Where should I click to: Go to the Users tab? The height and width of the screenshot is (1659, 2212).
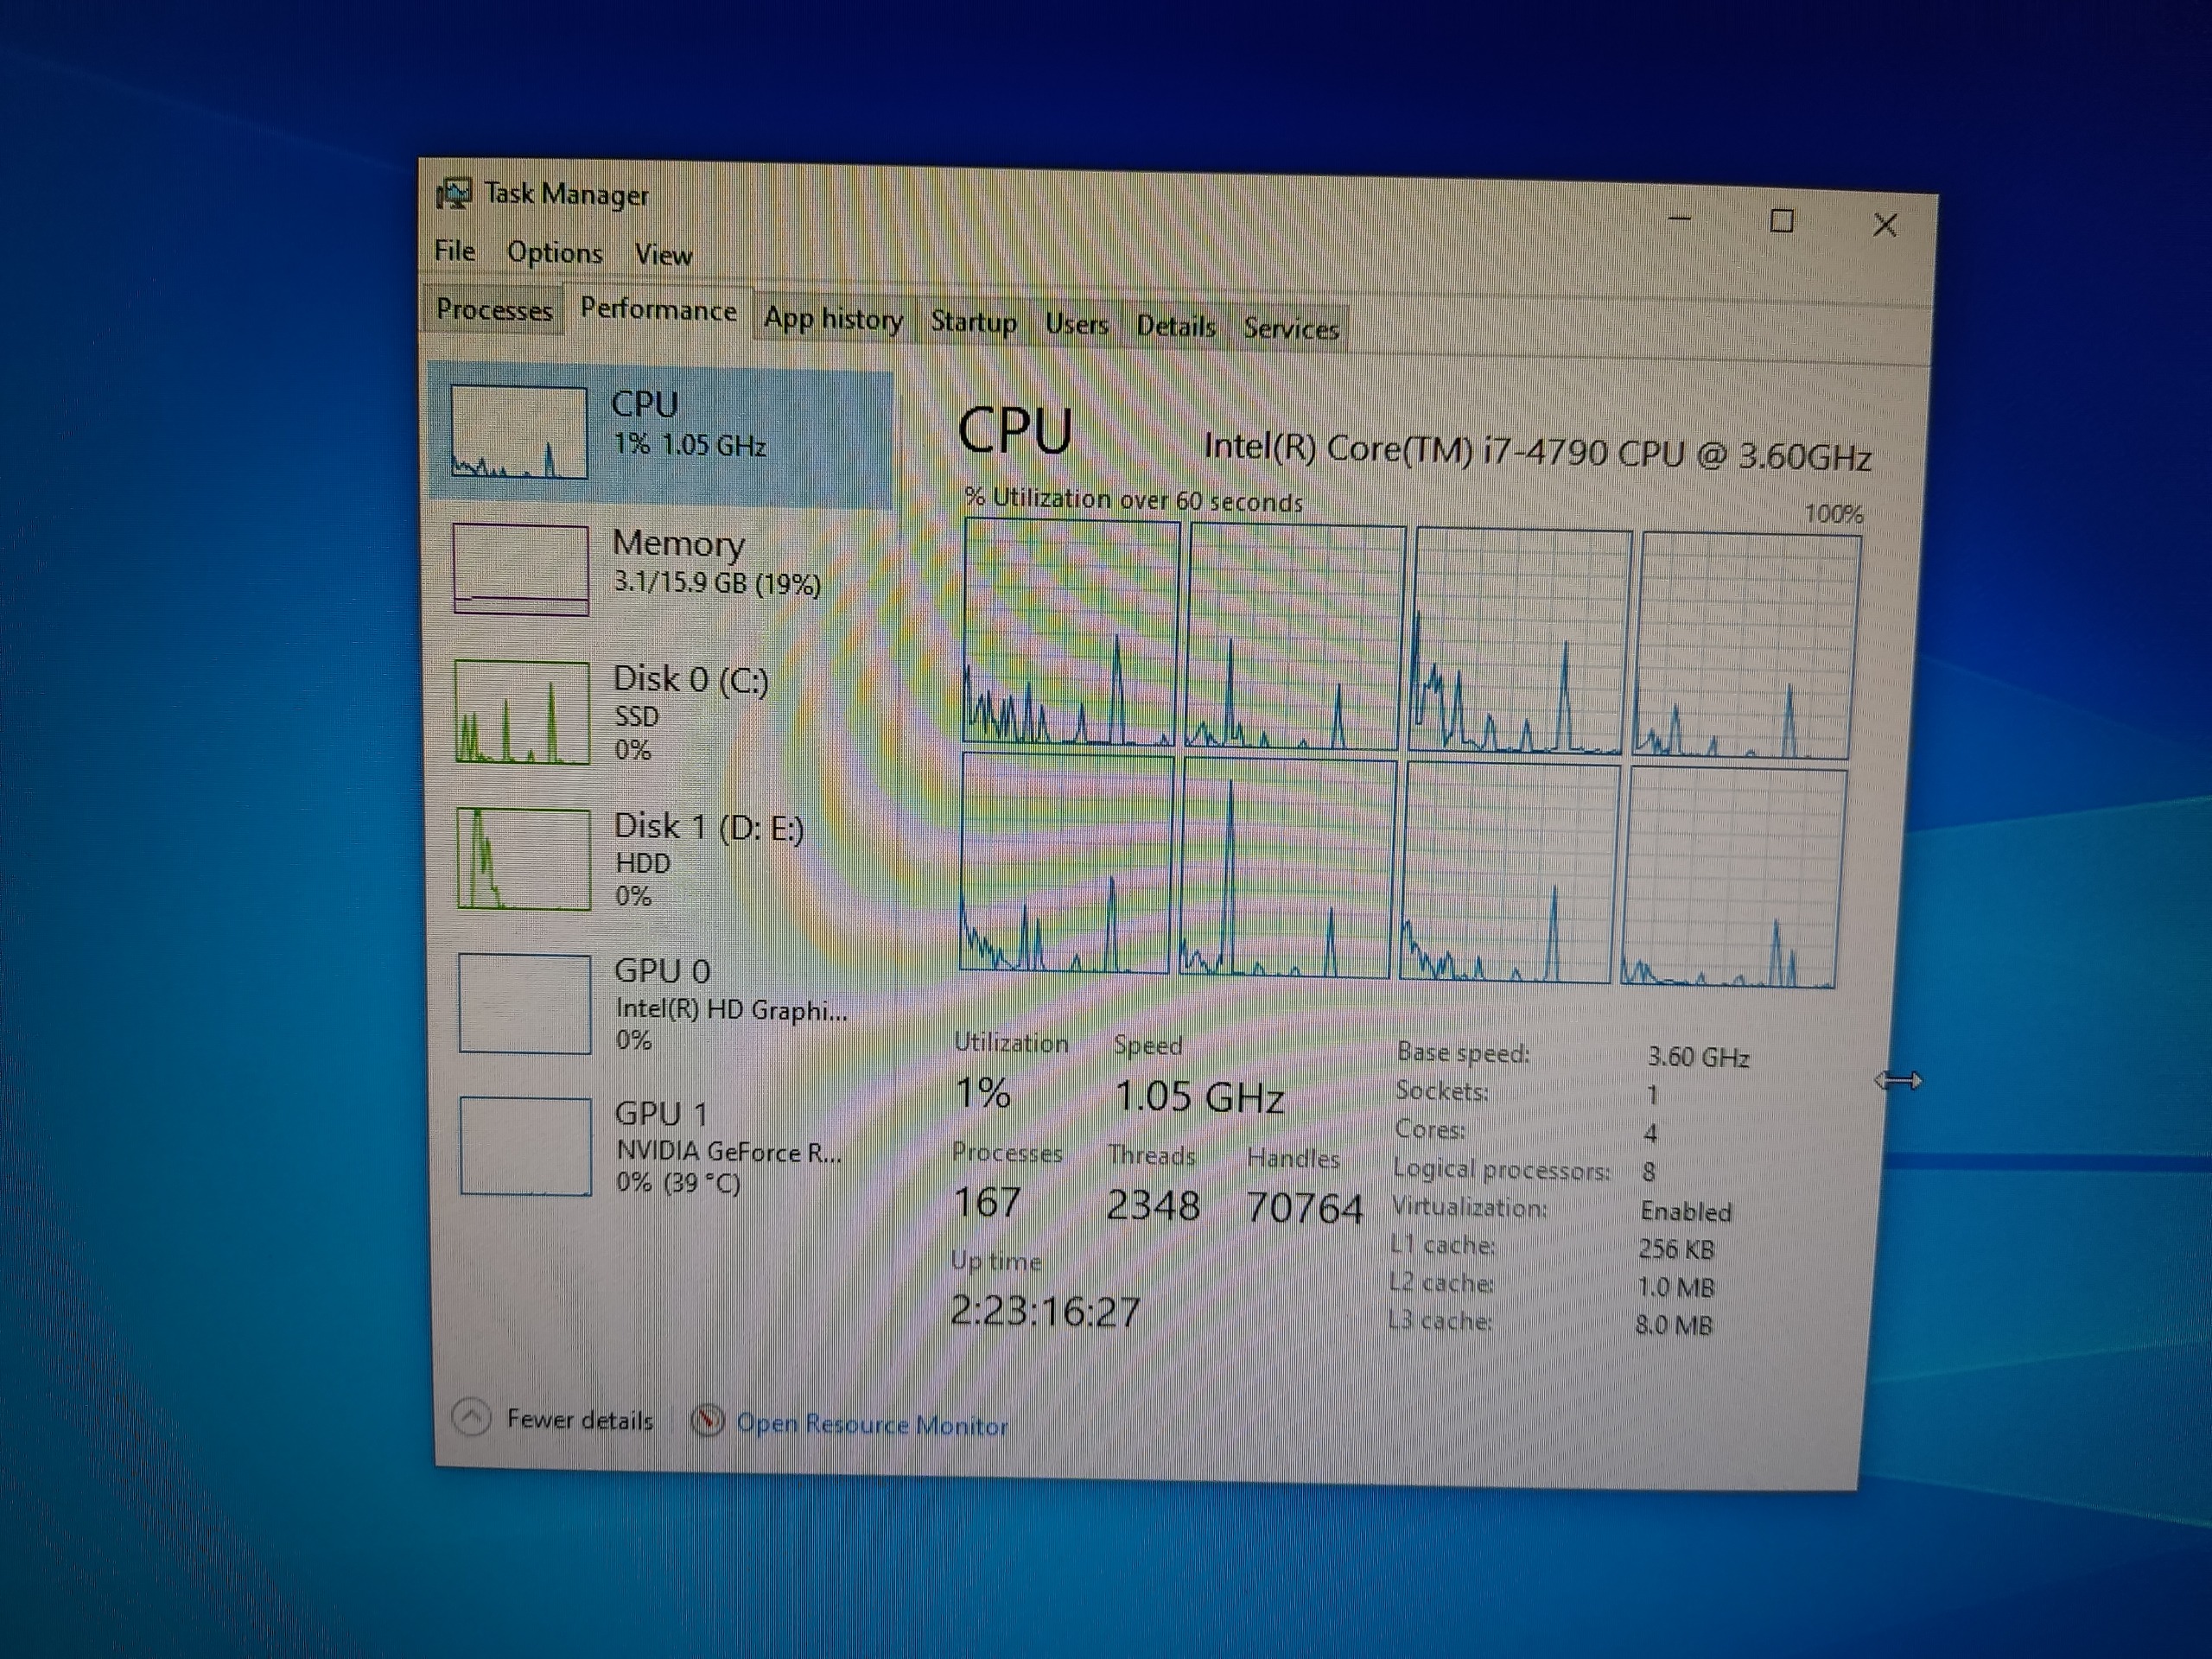click(x=1076, y=324)
